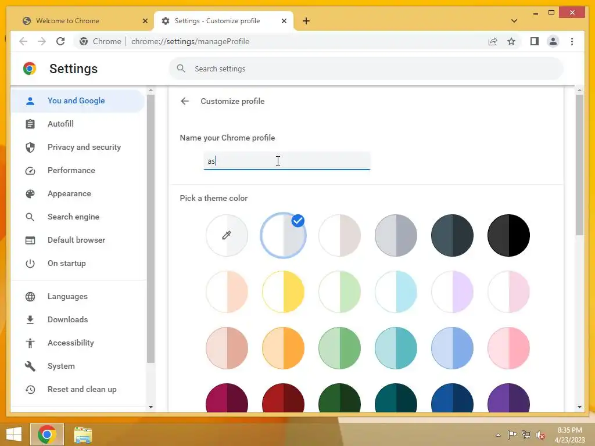Image resolution: width=595 pixels, height=446 pixels.
Task: Open System settings section
Action: [x=78, y=366]
